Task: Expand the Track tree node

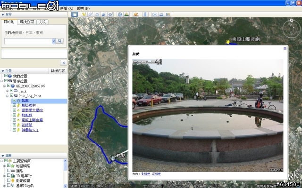Action: [x=8, y=91]
